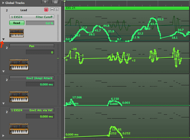Open the Filter Cutoff automation parameter menu

click(32, 17)
